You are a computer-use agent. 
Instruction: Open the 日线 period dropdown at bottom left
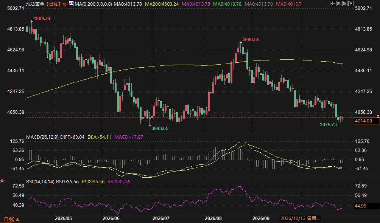click(11, 219)
